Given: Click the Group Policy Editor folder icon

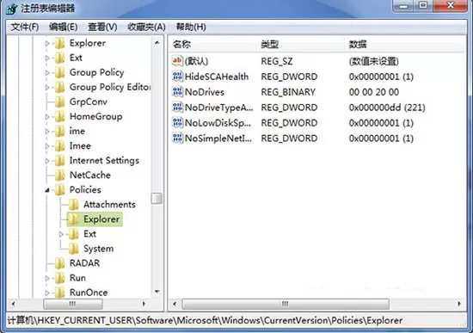Looking at the screenshot, I should coord(60,87).
